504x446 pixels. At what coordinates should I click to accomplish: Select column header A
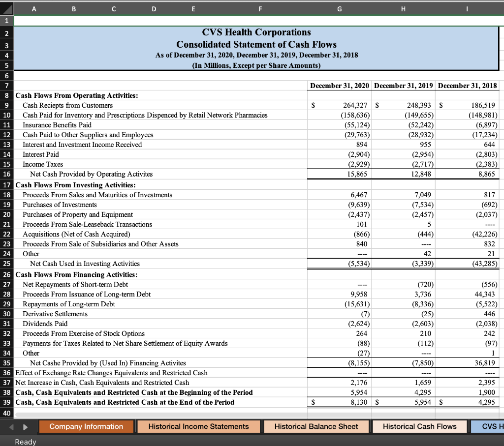34,8
